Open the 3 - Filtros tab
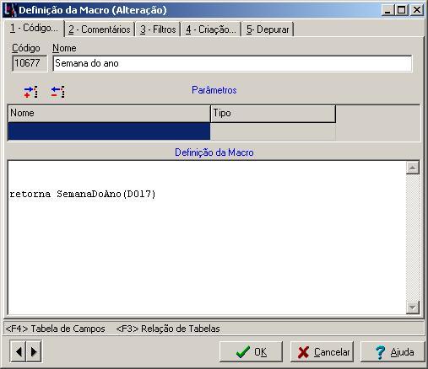Image resolution: width=428 pixels, height=369 pixels. [158, 29]
